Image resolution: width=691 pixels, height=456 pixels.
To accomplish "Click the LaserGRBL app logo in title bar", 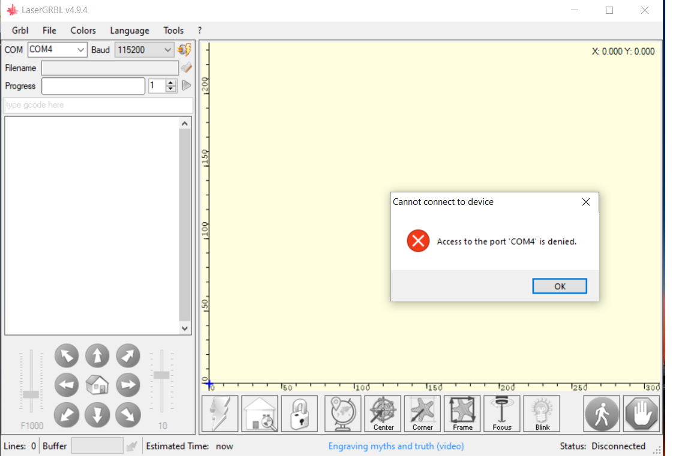I will (x=12, y=10).
